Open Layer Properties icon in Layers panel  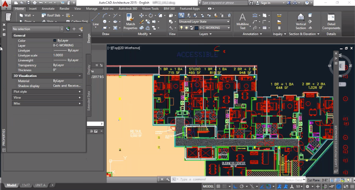(x=182, y=15)
